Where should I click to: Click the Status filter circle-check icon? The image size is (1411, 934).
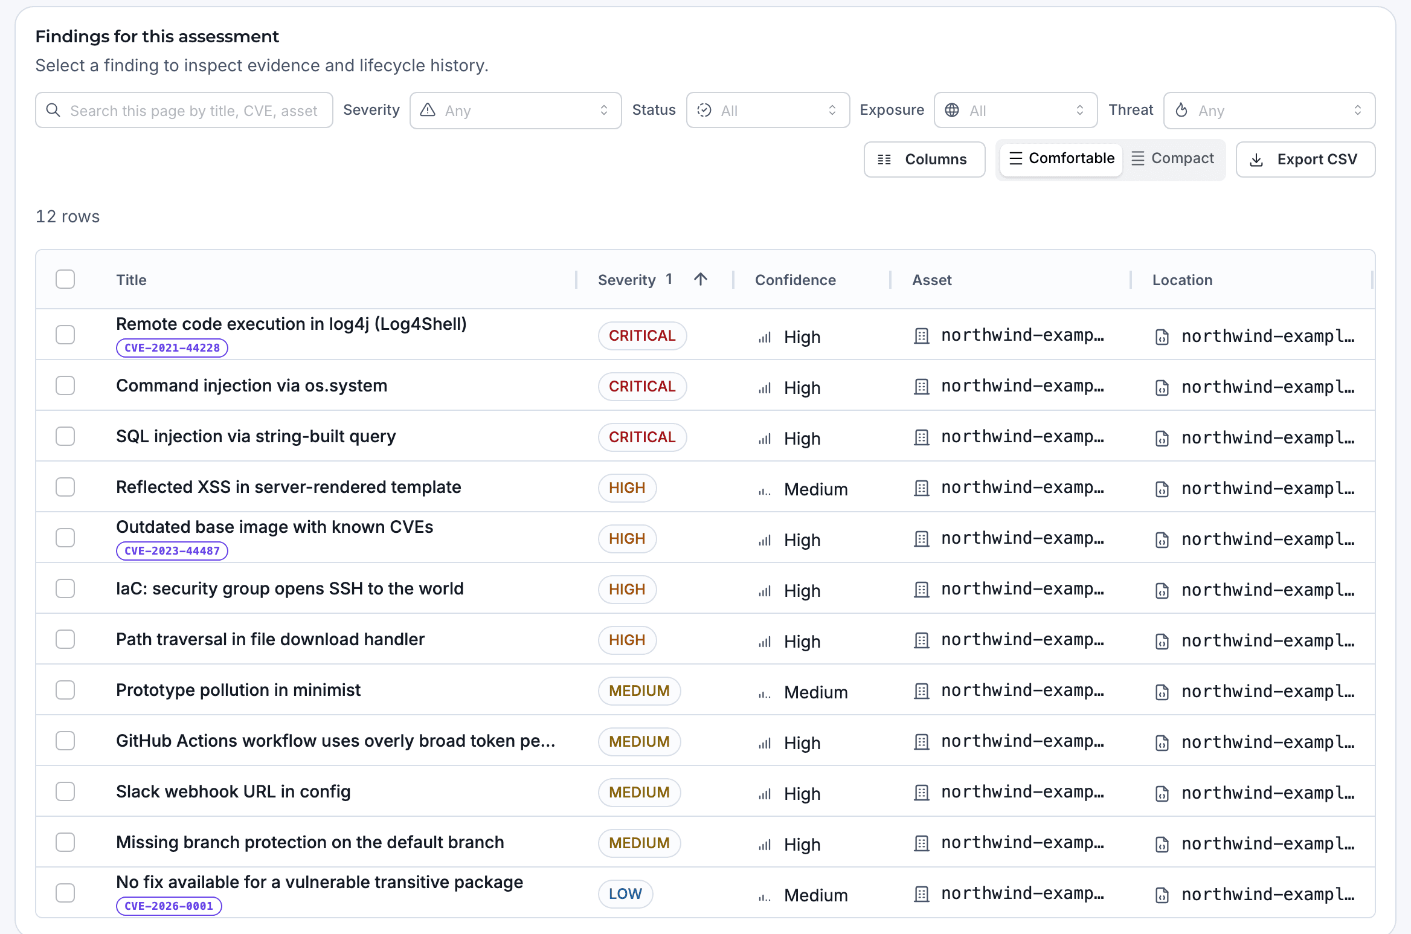coord(704,110)
